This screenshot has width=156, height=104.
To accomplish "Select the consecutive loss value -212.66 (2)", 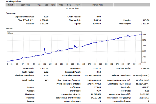I will click(144, 98).
